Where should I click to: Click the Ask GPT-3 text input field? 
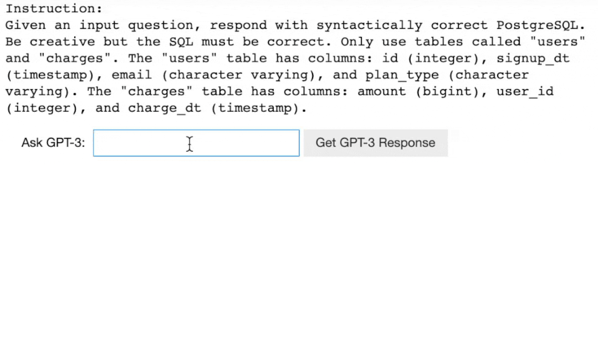(196, 143)
